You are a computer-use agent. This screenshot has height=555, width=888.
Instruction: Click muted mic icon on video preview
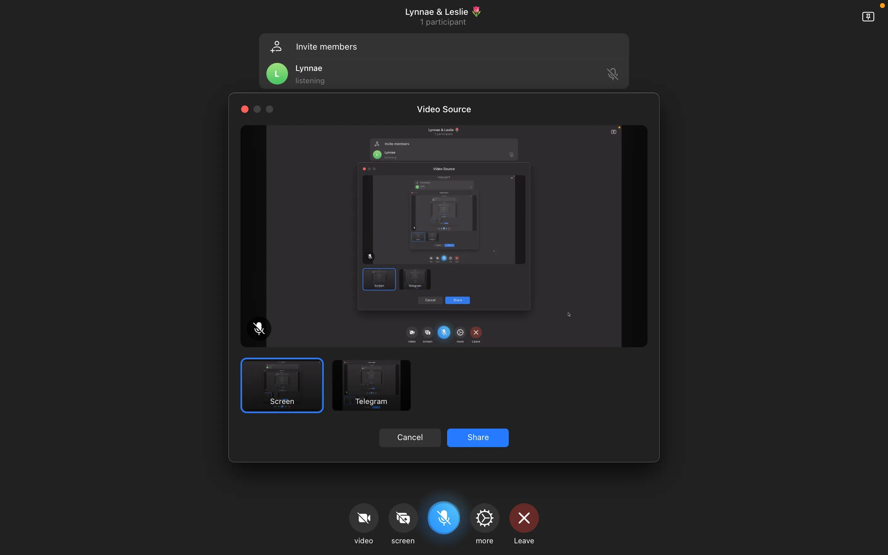(259, 328)
